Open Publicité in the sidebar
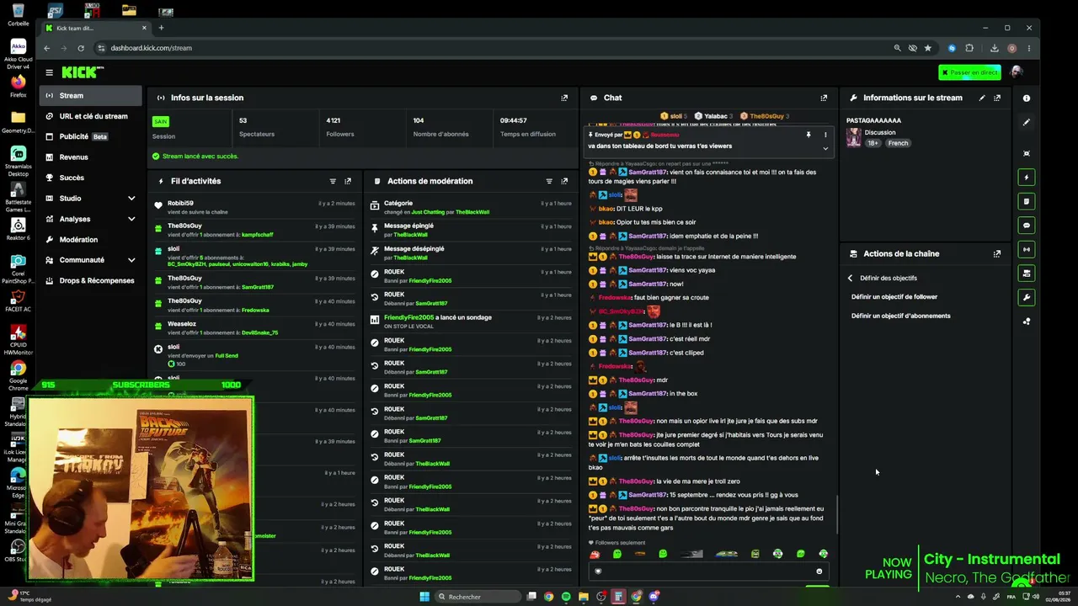 pos(91,136)
